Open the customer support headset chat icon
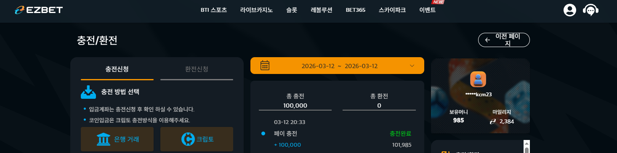 (591, 10)
